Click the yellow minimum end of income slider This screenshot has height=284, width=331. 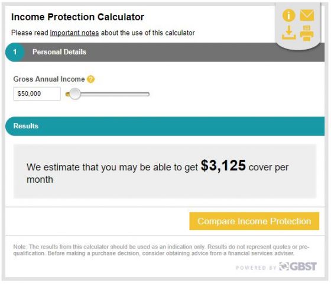click(x=67, y=94)
